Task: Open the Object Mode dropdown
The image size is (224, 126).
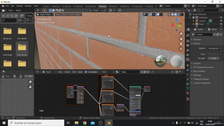Action: click(45, 14)
